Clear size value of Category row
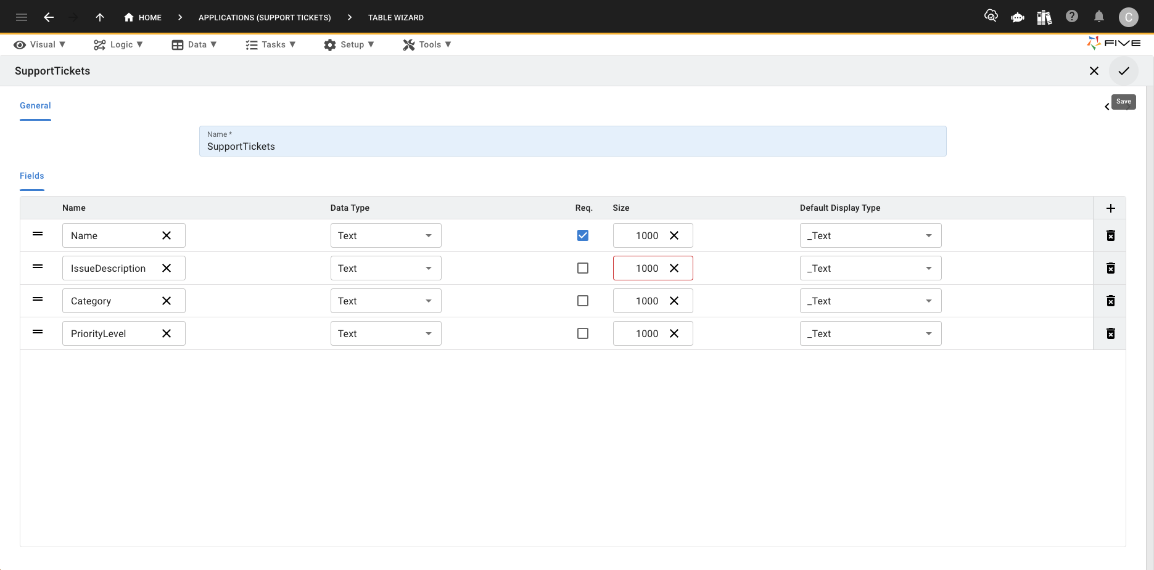The height and width of the screenshot is (570, 1154). (x=674, y=301)
